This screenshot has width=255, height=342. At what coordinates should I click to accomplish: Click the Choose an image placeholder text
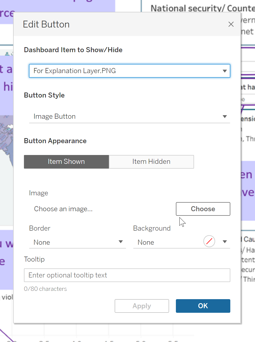tap(63, 209)
